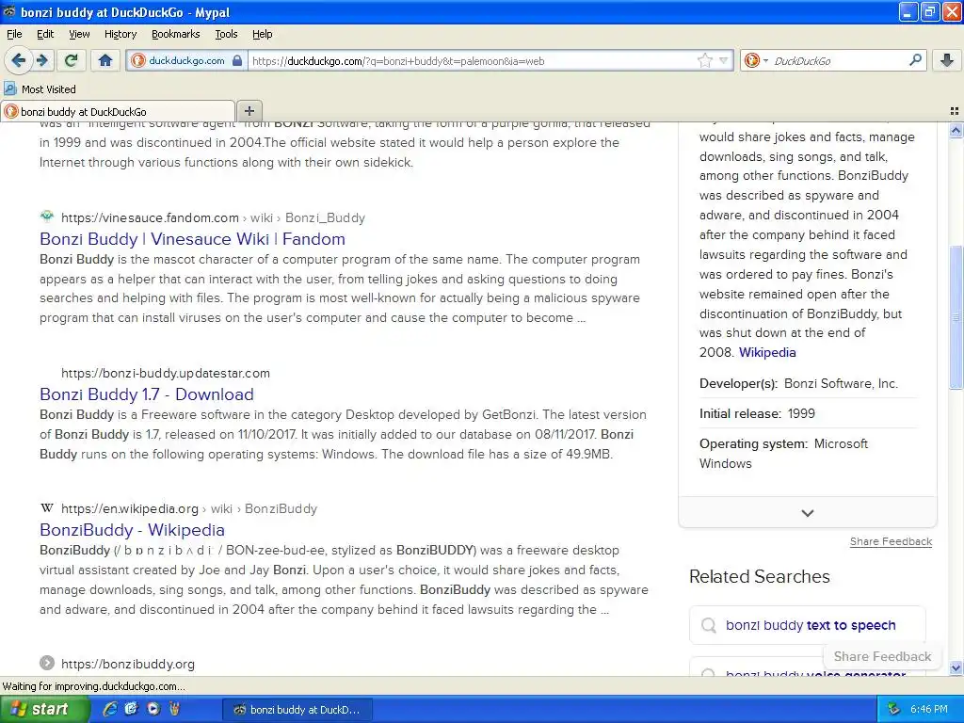964x723 pixels.
Task: Open Bonzi Buddy 1.7 - Download result
Action: [146, 394]
